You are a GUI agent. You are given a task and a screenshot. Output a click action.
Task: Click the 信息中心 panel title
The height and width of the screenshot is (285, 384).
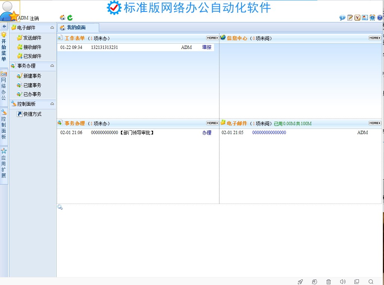click(237, 38)
